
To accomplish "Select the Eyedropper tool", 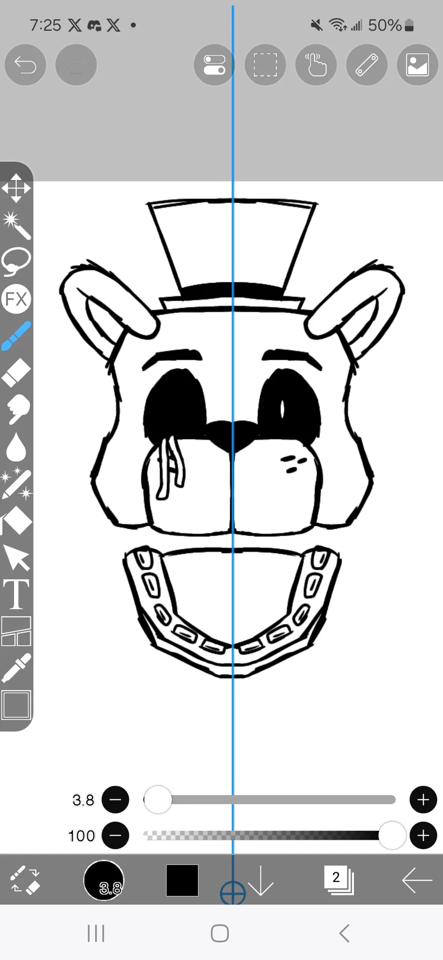I will click(16, 668).
